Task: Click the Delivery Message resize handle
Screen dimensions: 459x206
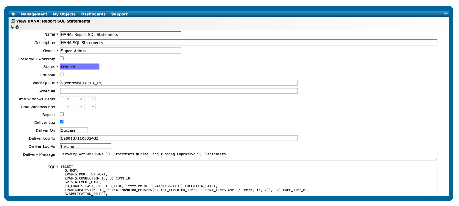Action: pos(436,159)
